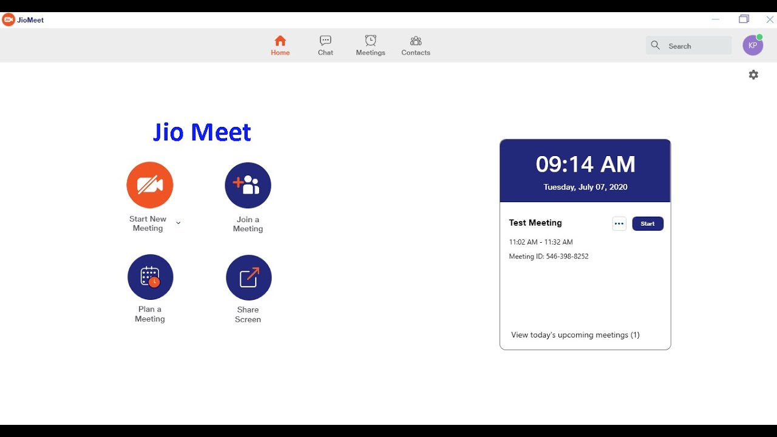The width and height of the screenshot is (777, 437).
Task: Click the Share Screen icon
Action: point(249,277)
